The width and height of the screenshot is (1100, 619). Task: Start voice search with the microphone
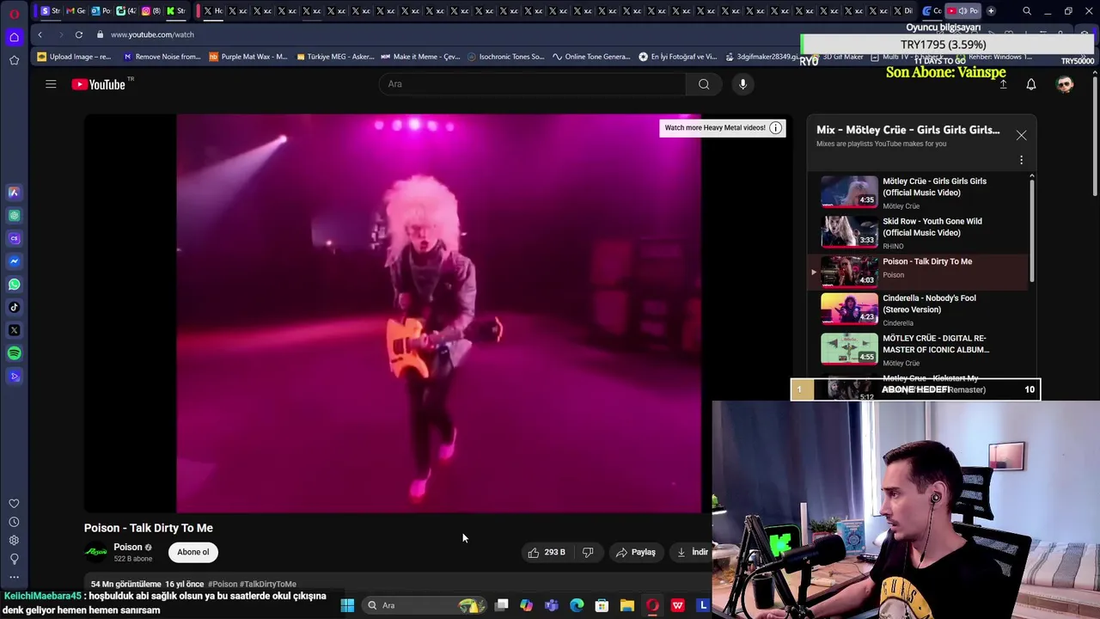coord(743,84)
